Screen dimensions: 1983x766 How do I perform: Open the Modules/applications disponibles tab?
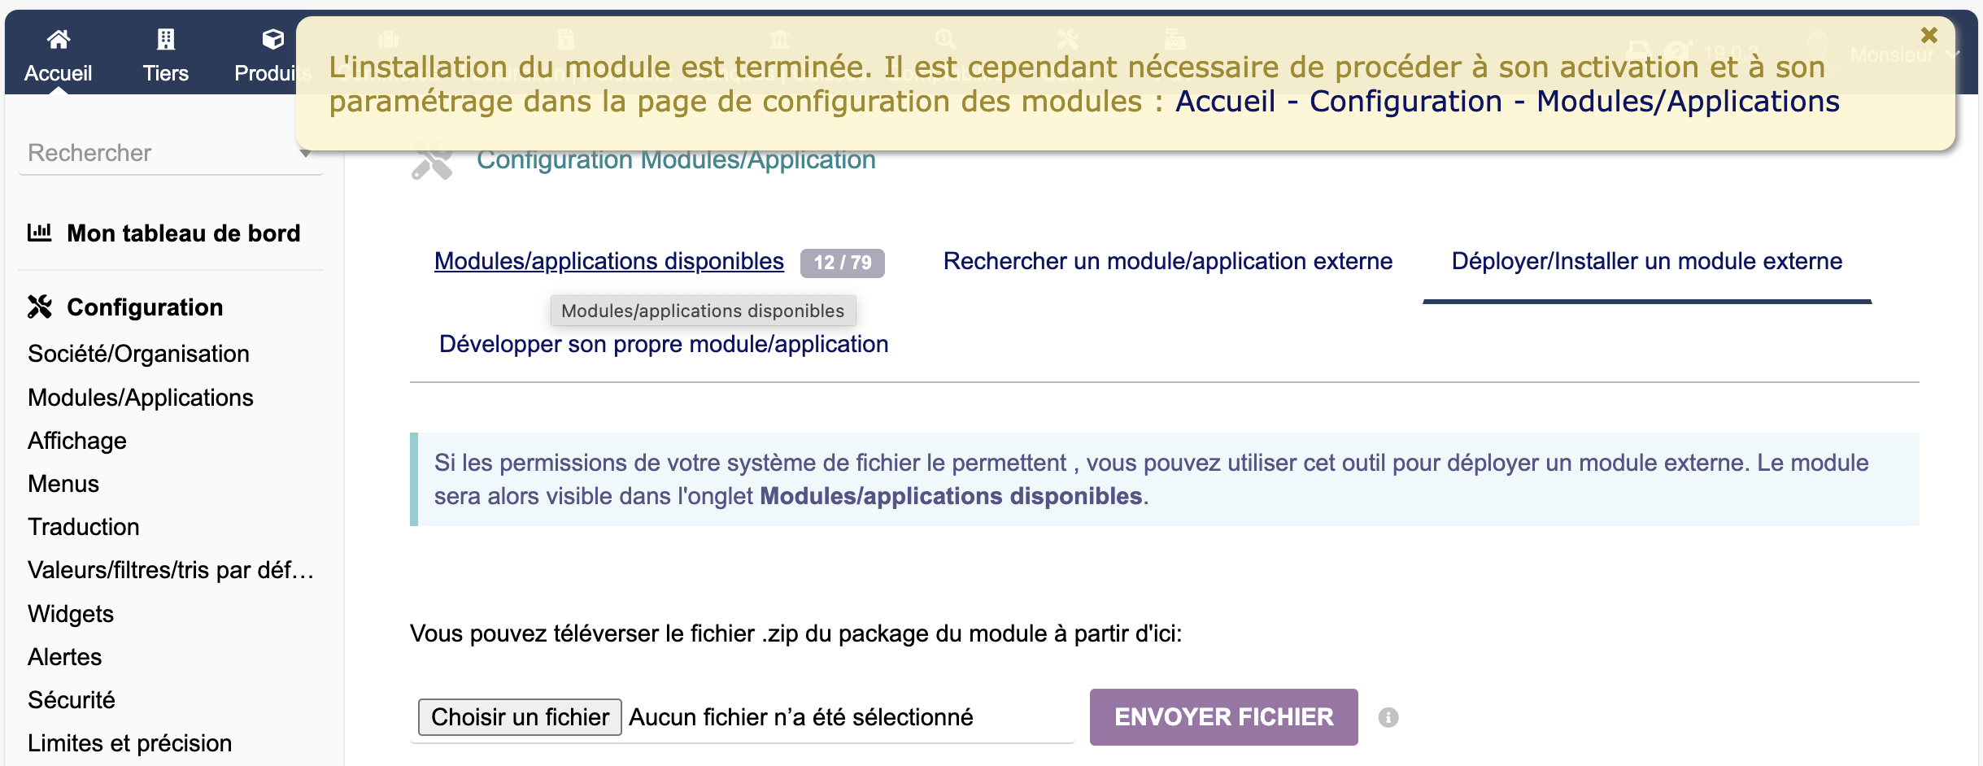click(x=608, y=261)
